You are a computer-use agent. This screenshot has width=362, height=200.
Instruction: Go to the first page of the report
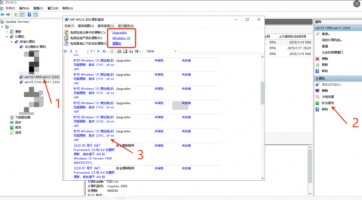[x=65, y=51]
